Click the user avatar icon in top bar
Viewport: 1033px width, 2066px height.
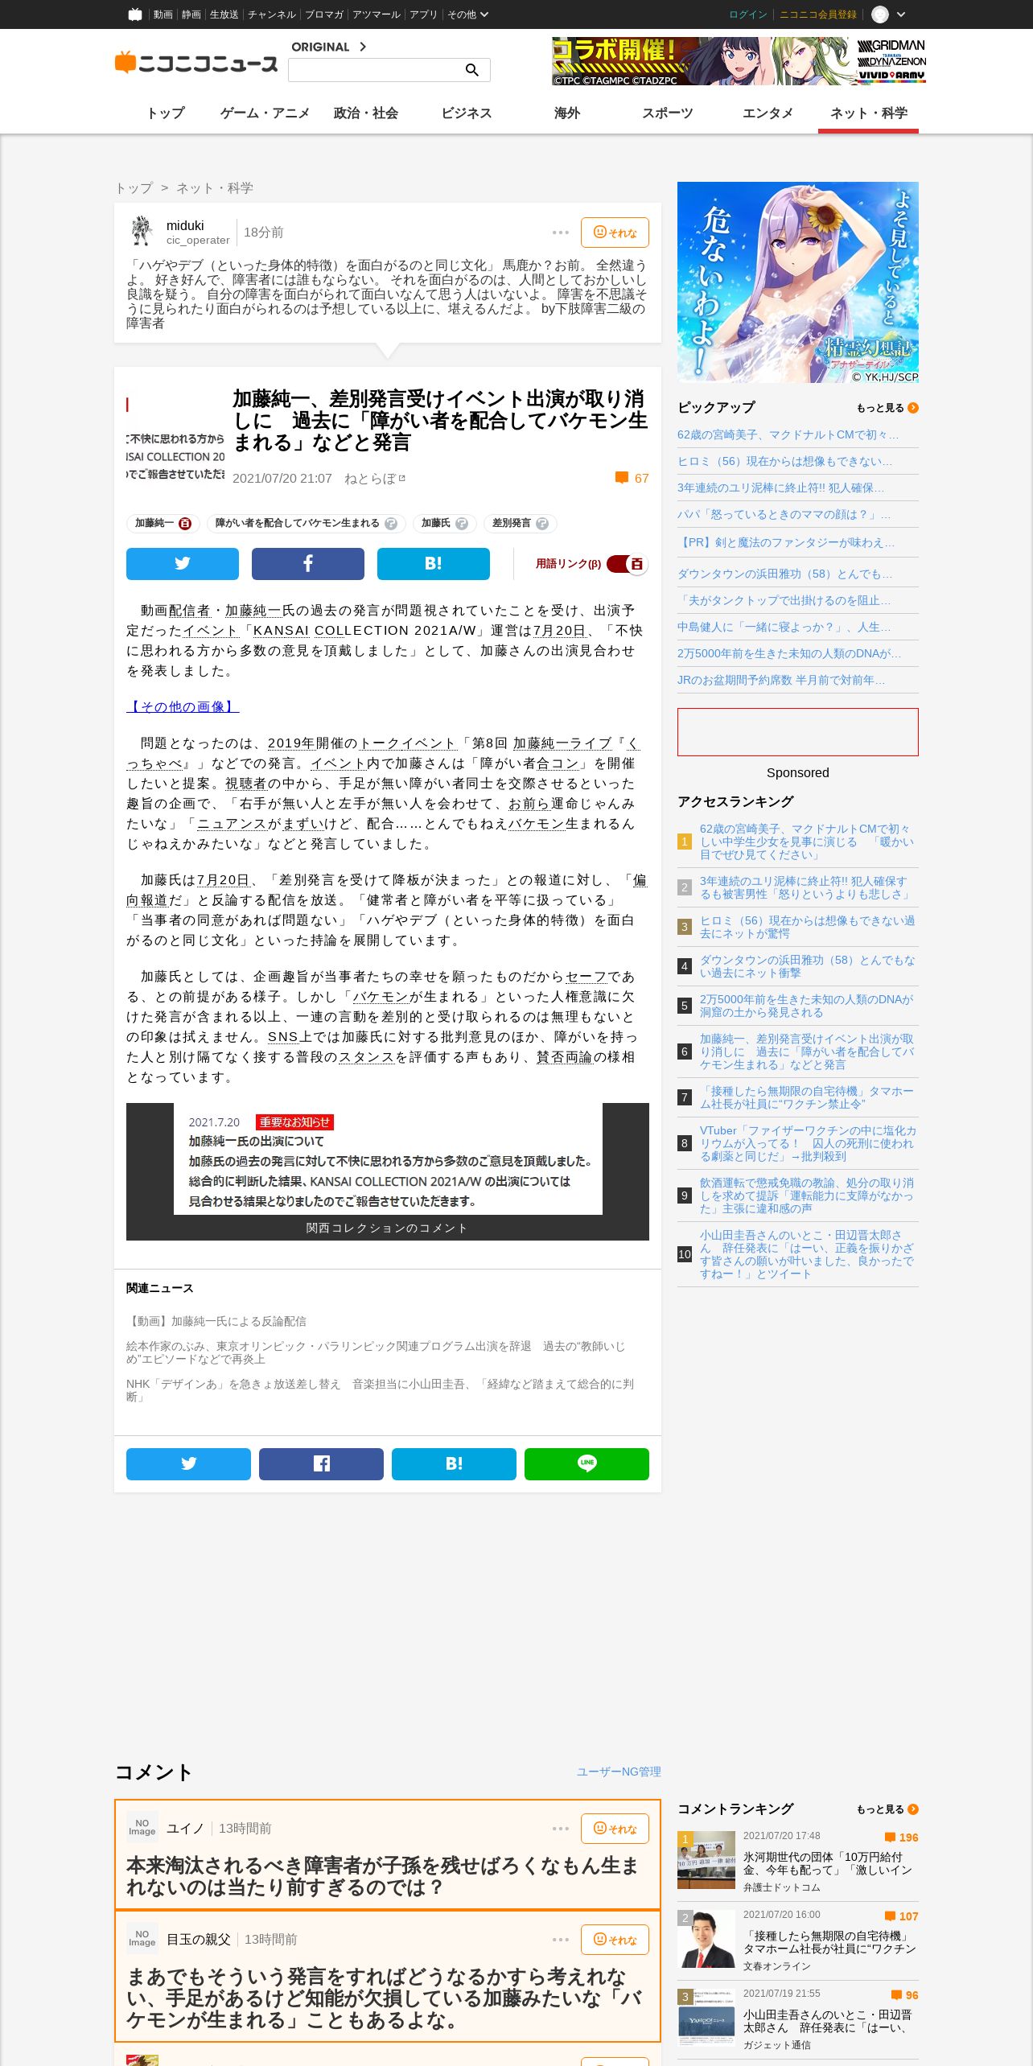[x=880, y=14]
